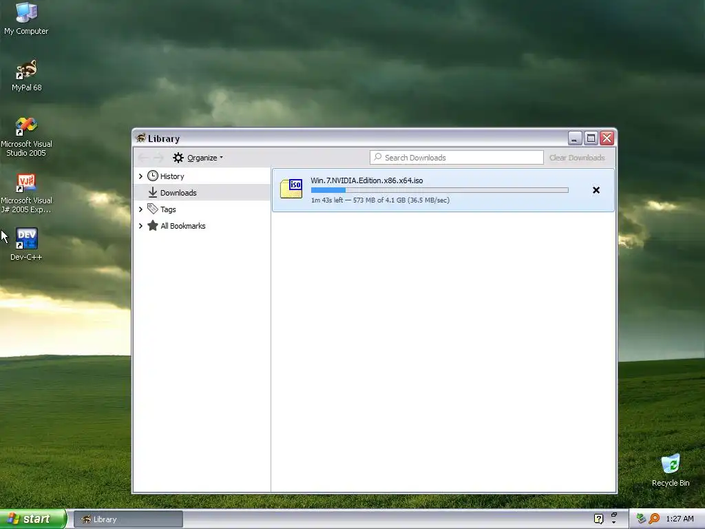Click the History clock icon
This screenshot has width=705, height=529.
(153, 176)
